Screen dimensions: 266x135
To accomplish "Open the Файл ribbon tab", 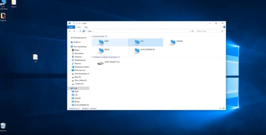I will pos(72,27).
